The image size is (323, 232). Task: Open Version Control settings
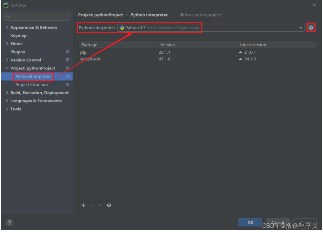[x=26, y=60]
